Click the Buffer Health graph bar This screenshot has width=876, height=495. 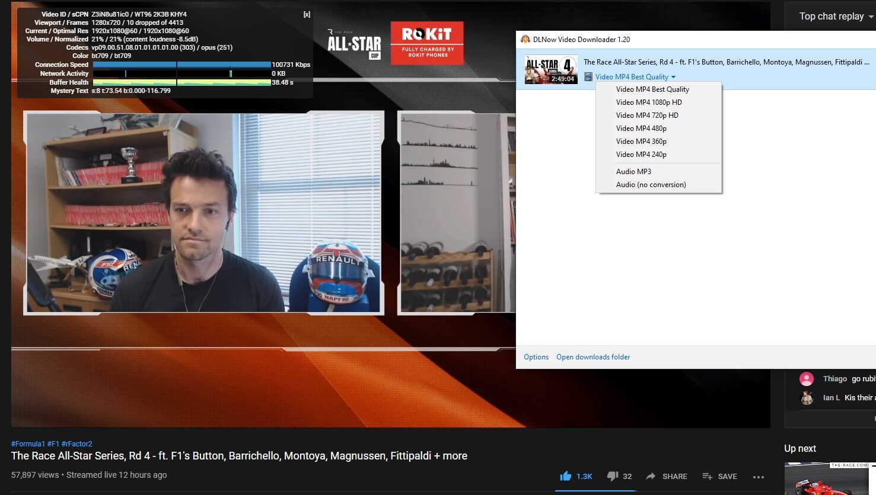coord(181,82)
